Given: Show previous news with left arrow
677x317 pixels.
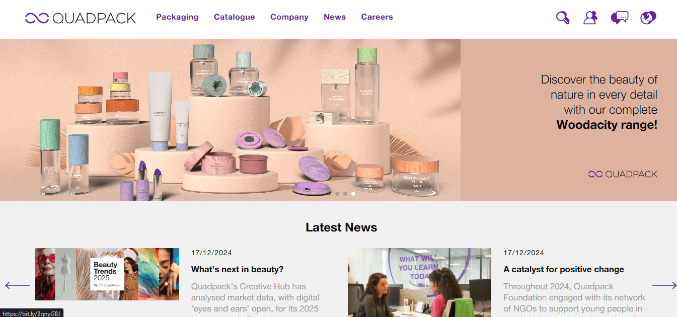Looking at the screenshot, I should click(17, 285).
